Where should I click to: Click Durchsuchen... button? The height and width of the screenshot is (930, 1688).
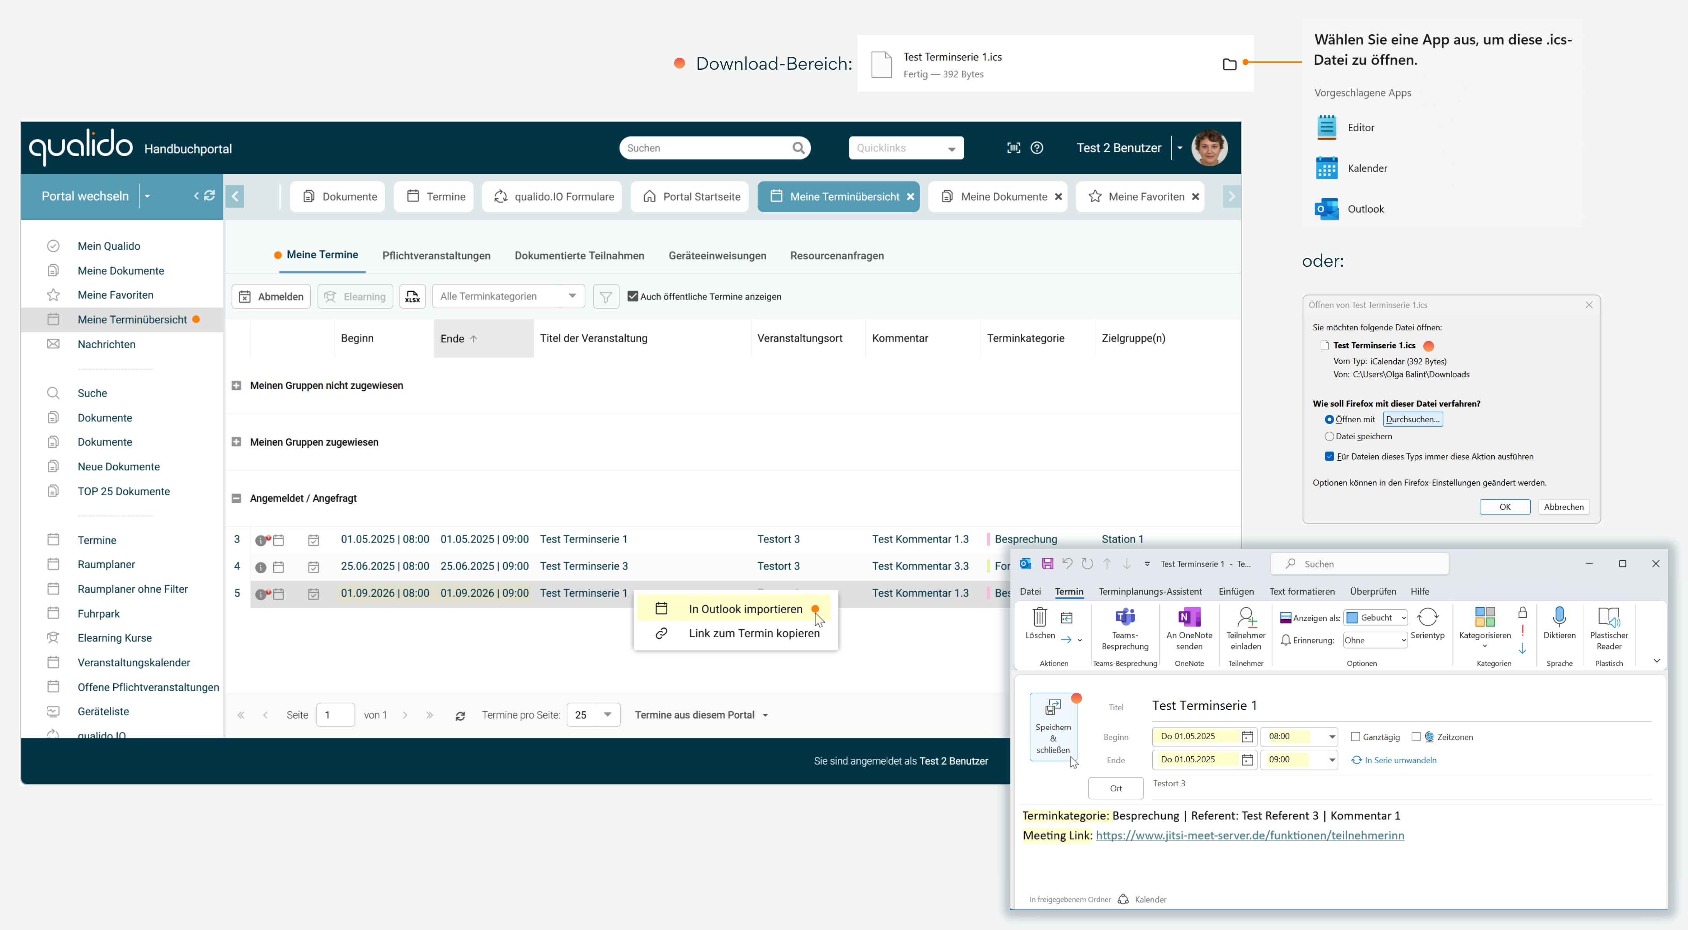(x=1412, y=419)
